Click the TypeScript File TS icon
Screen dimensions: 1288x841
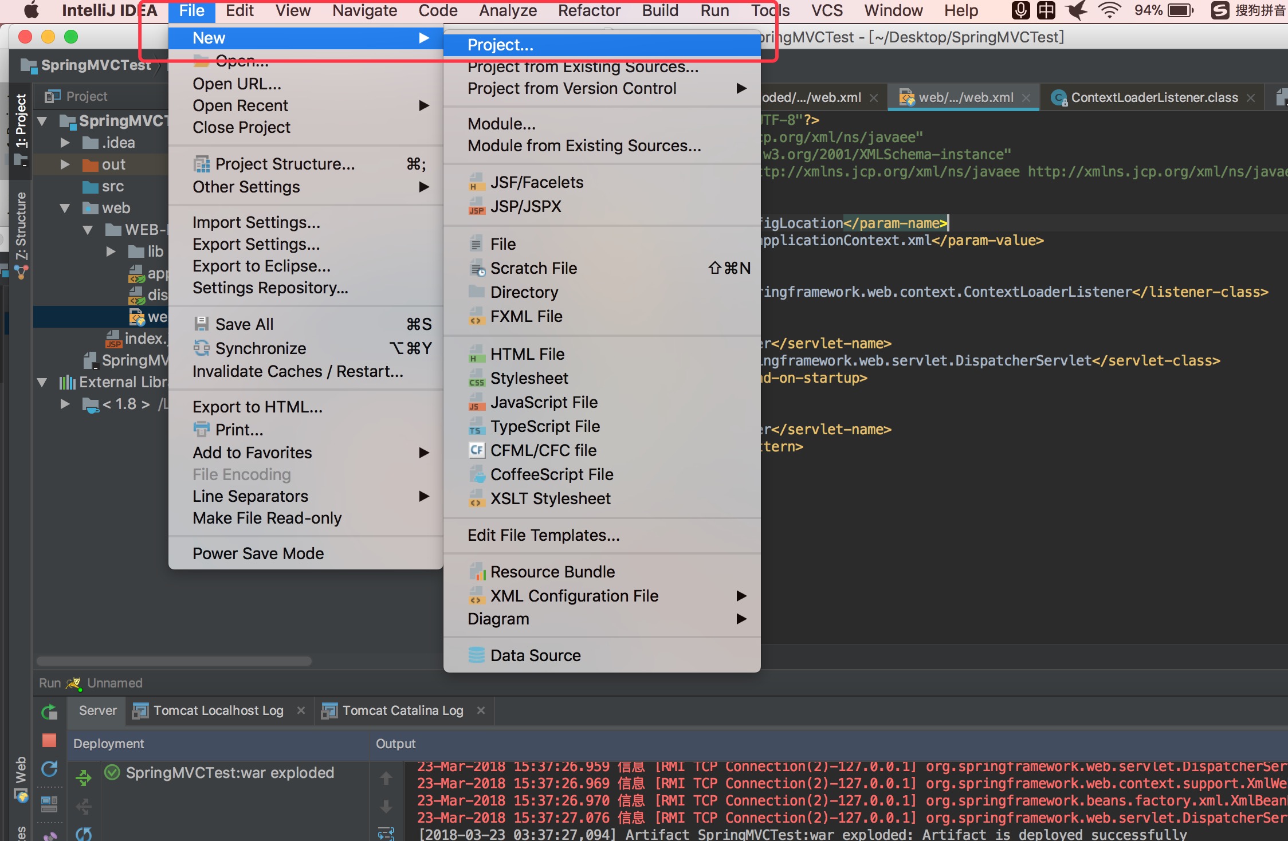[x=476, y=426]
